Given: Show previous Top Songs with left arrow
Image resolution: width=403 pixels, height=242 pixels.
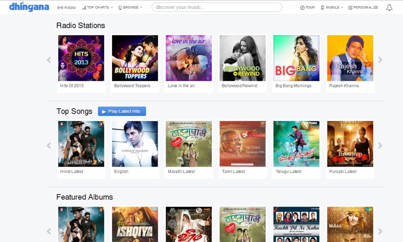Looking at the screenshot, I should click(49, 146).
